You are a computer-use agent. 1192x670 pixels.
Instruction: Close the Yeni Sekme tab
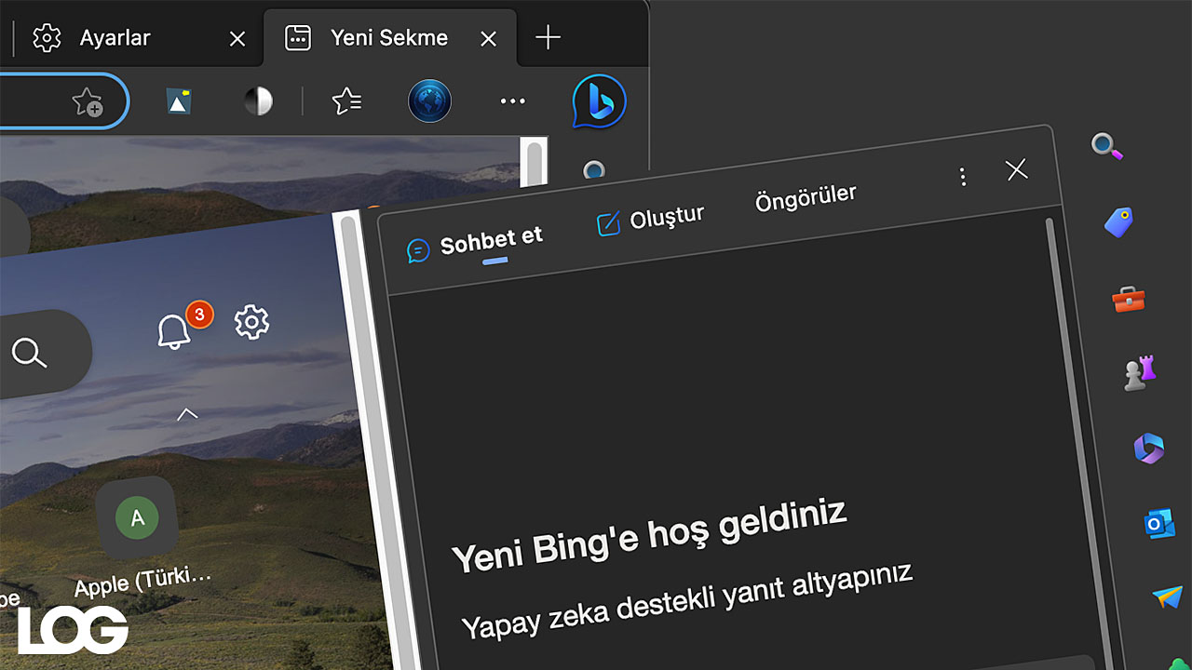pyautogui.click(x=488, y=38)
